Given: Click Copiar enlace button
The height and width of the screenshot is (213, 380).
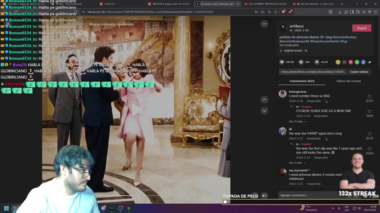Looking at the screenshot, I should [x=359, y=72].
